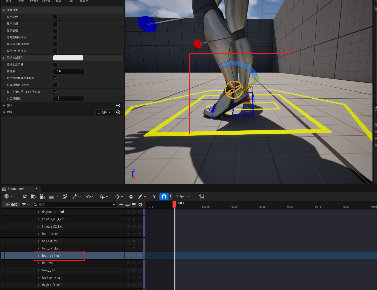Open the wrench actions menu
Viewport: 377px width, 290px height.
click(76, 196)
